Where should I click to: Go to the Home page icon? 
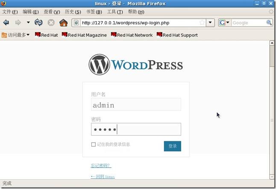pos(64,23)
